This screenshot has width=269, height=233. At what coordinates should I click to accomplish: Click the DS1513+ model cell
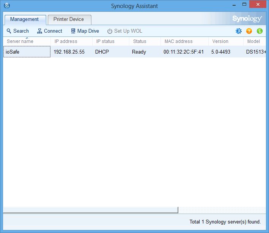256,52
